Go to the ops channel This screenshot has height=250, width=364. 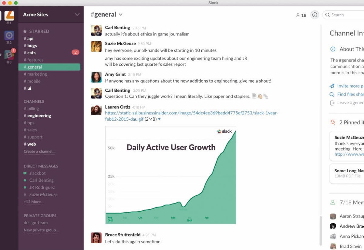[29, 123]
